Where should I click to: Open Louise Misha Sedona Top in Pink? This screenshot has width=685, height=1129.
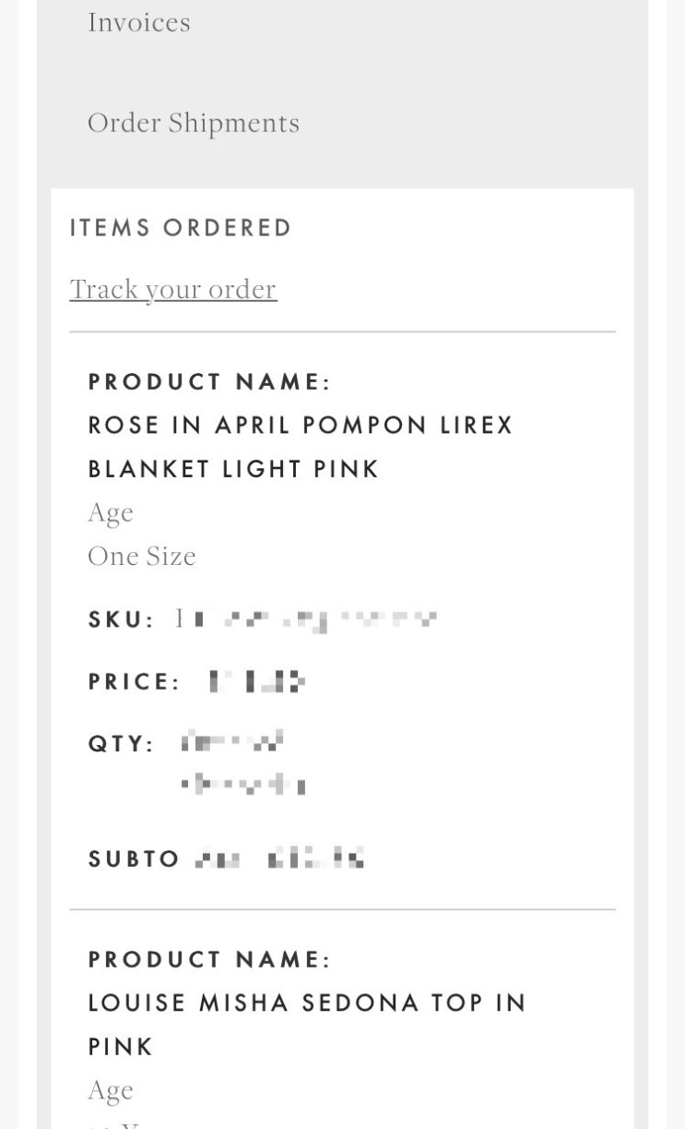point(306,1025)
